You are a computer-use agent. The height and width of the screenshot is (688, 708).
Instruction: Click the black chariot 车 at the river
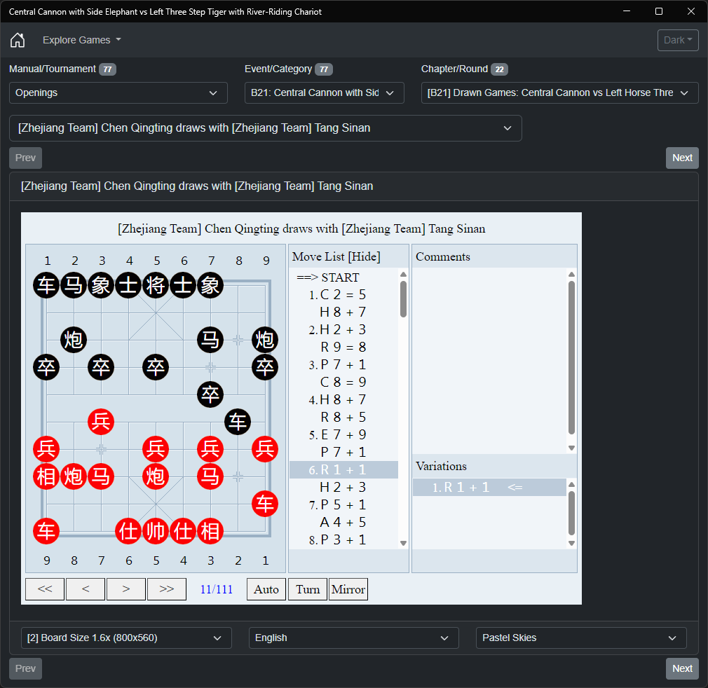(x=238, y=422)
